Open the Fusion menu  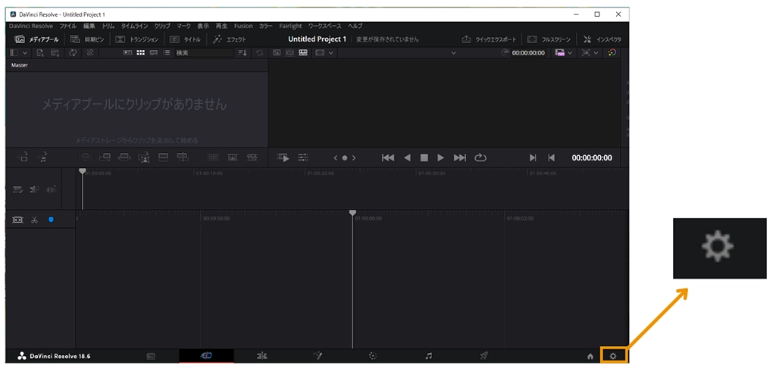(243, 26)
